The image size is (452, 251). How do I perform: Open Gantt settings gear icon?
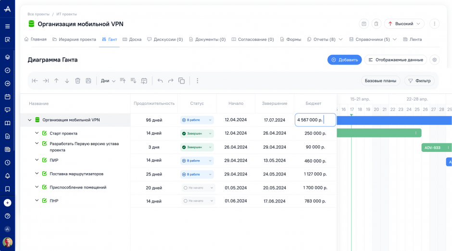click(434, 60)
